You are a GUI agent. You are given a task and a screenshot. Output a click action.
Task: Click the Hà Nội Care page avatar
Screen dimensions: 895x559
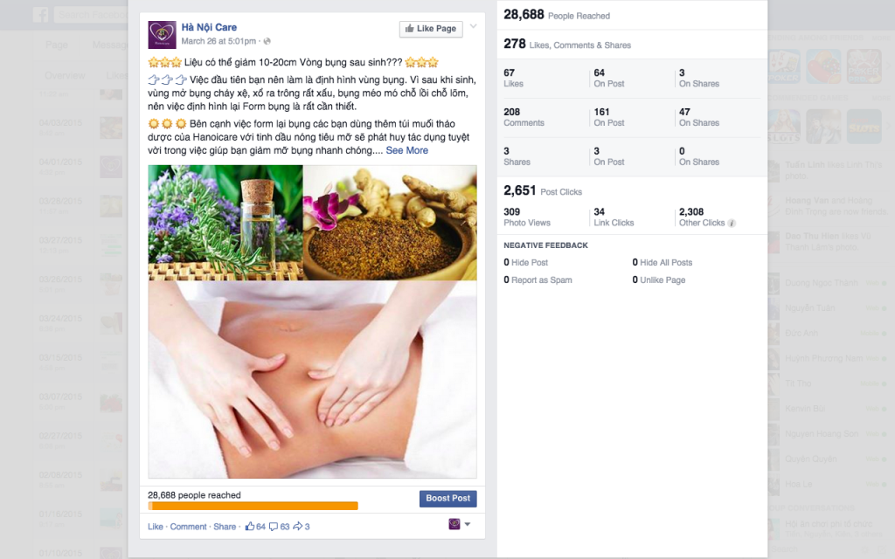(162, 35)
